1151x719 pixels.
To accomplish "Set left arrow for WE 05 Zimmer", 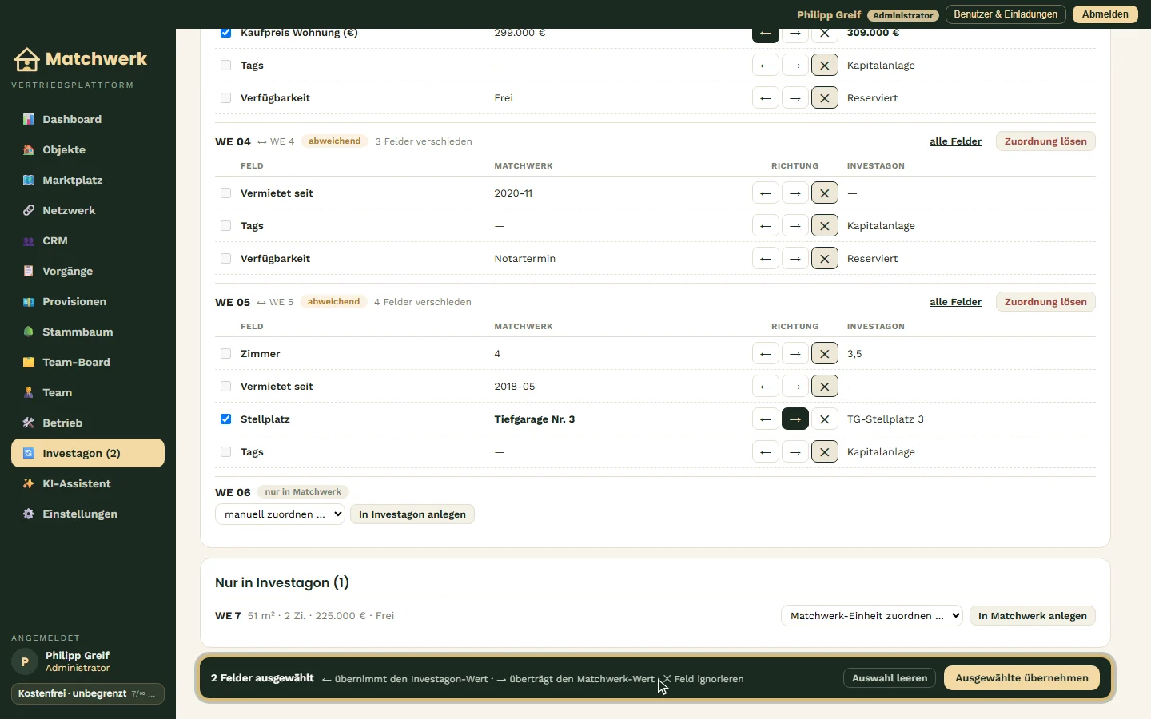I will pos(766,354).
